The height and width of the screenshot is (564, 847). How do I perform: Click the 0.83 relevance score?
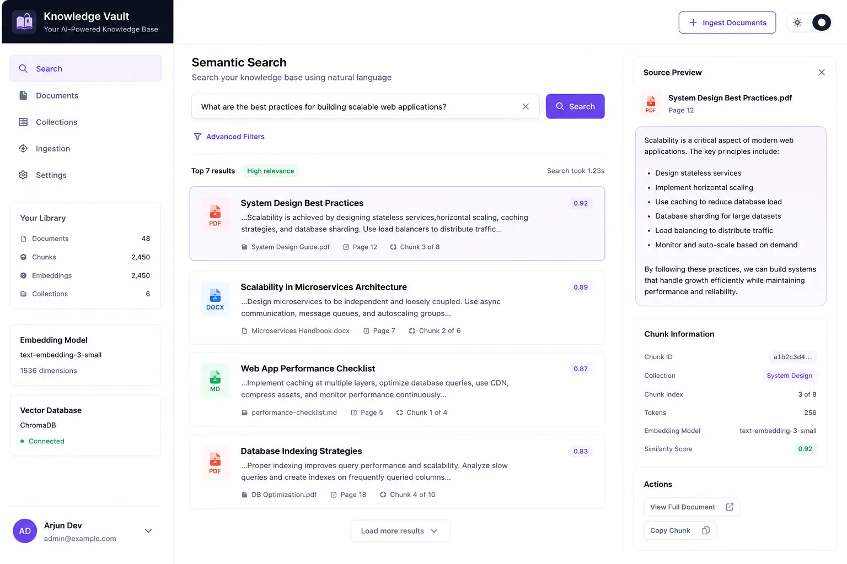[x=580, y=451]
